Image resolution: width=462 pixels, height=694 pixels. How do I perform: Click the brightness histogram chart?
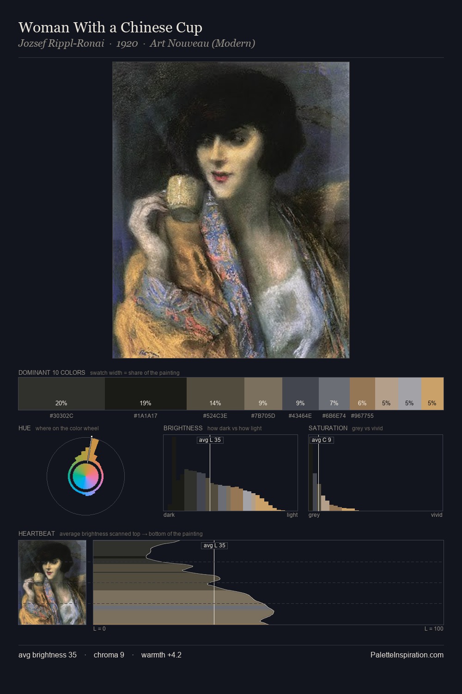click(231, 473)
